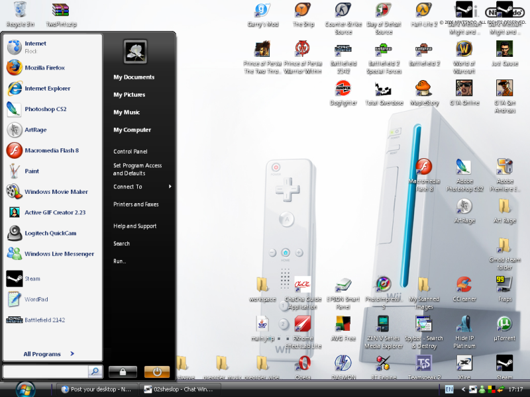This screenshot has height=397, width=530.
Task: Click the Windows Start orb
Action: coord(25,389)
